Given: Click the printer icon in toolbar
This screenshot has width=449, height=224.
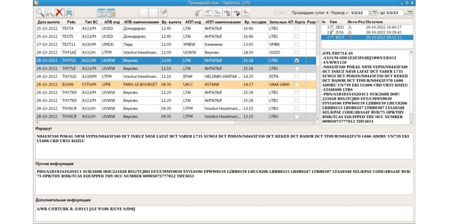Looking at the screenshot, I should (69, 13).
